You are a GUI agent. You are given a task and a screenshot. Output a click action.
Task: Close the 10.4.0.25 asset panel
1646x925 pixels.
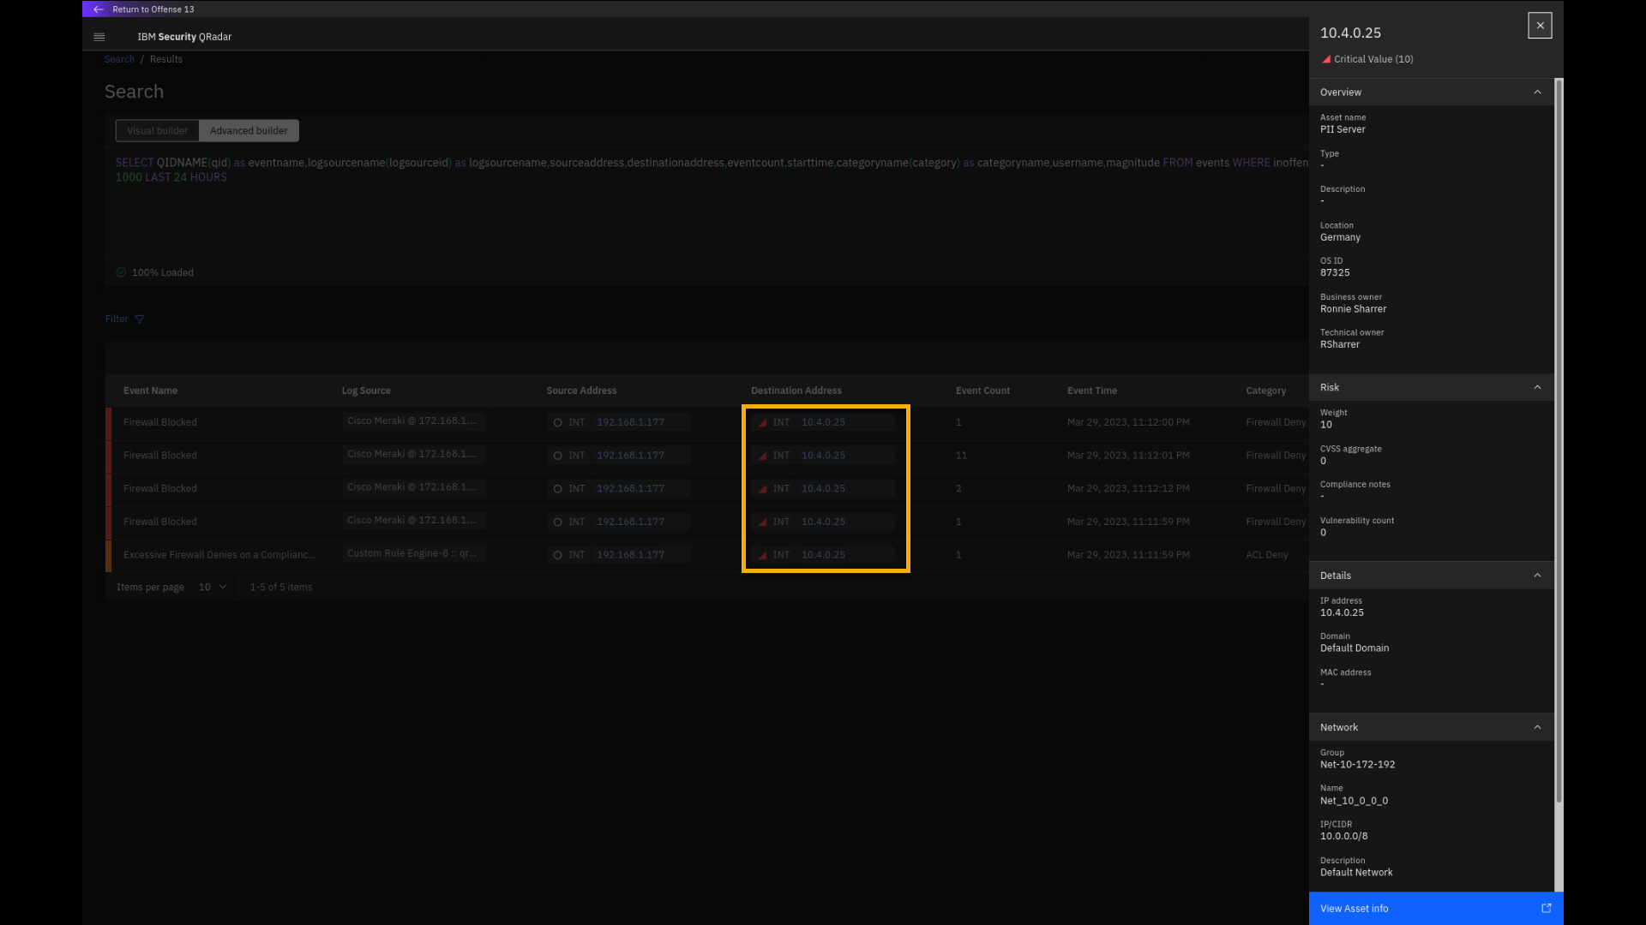1540,26
